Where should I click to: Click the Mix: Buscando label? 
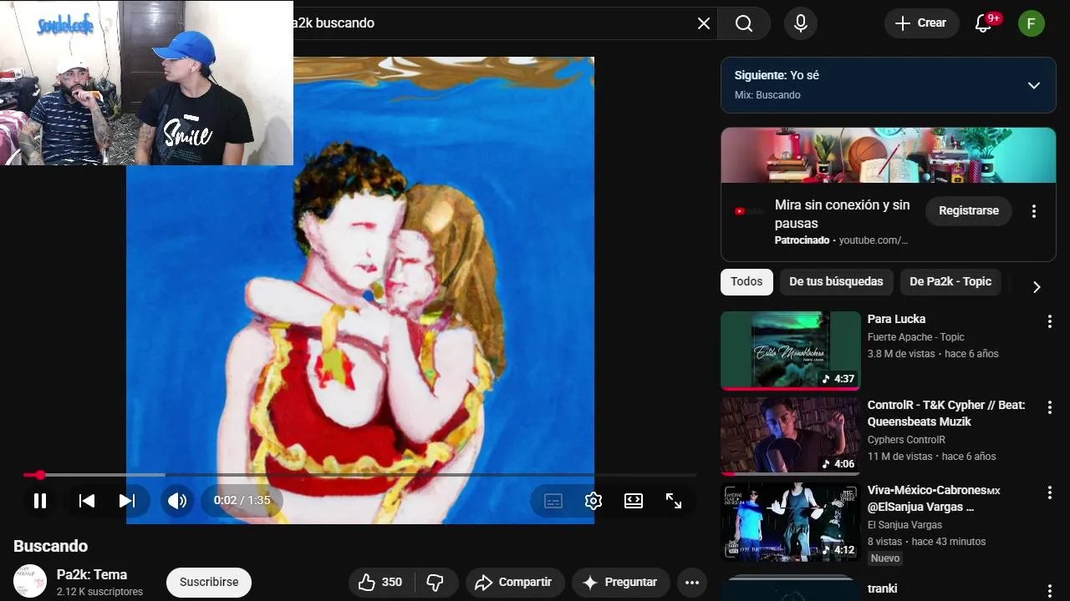point(767,95)
